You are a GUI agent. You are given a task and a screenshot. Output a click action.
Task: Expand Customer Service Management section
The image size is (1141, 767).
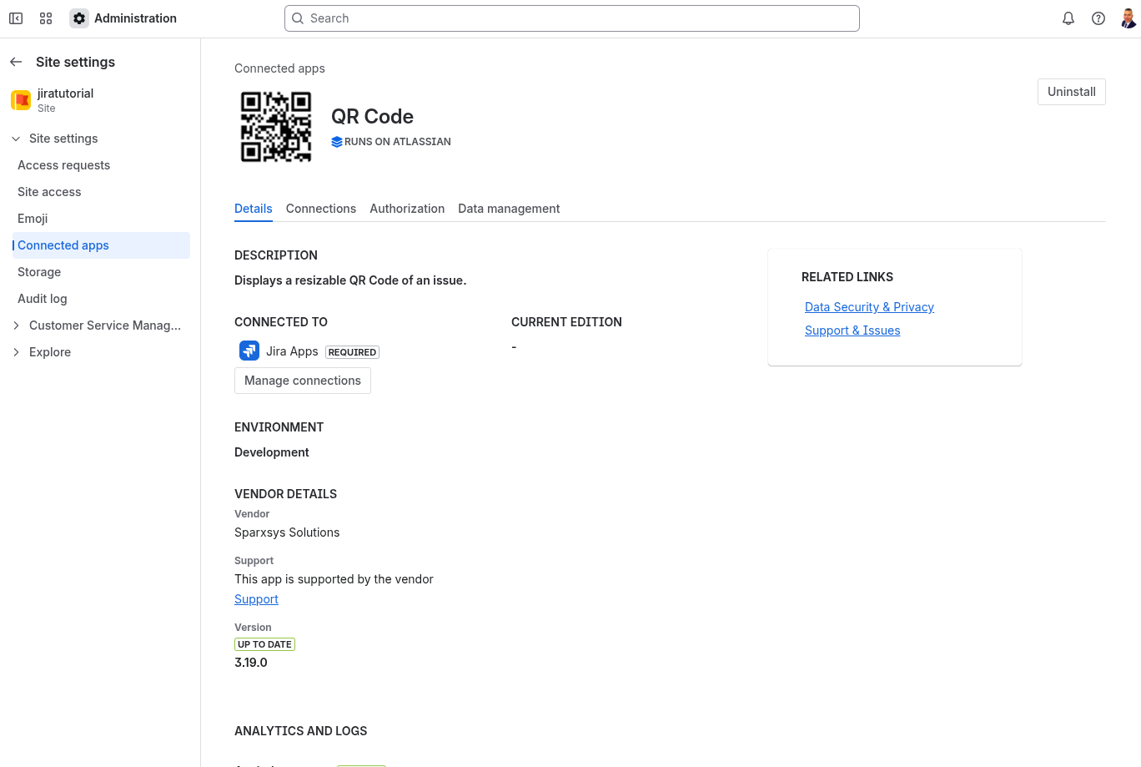pos(16,325)
